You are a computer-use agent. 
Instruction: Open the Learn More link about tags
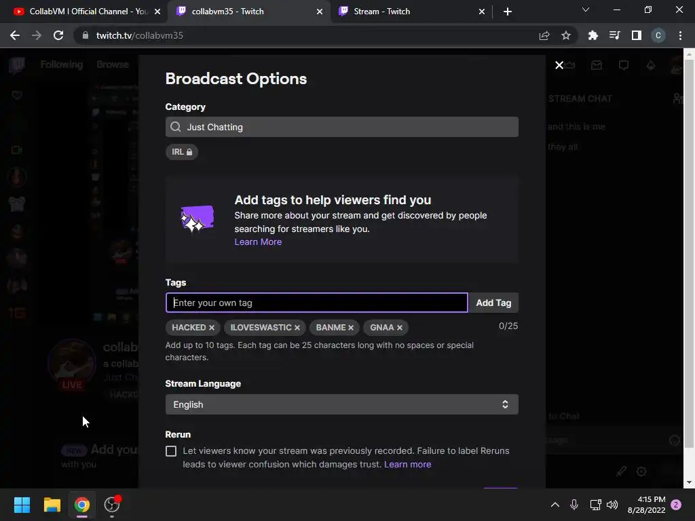(258, 242)
